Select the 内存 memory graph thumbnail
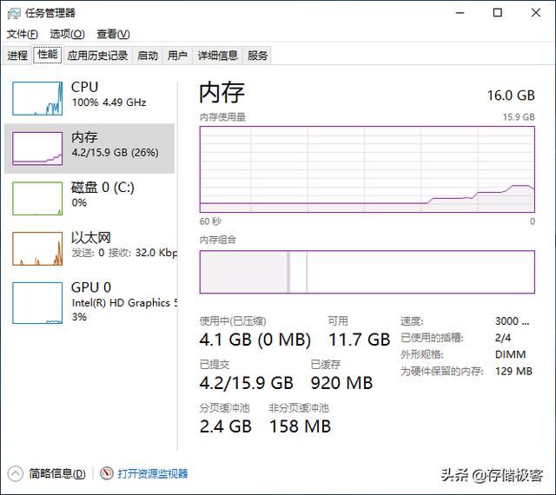556x495 pixels. click(37, 148)
